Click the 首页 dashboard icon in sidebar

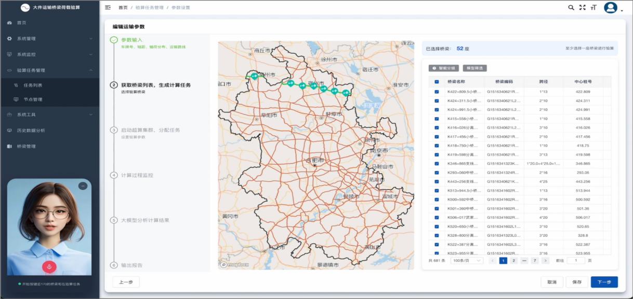point(9,23)
